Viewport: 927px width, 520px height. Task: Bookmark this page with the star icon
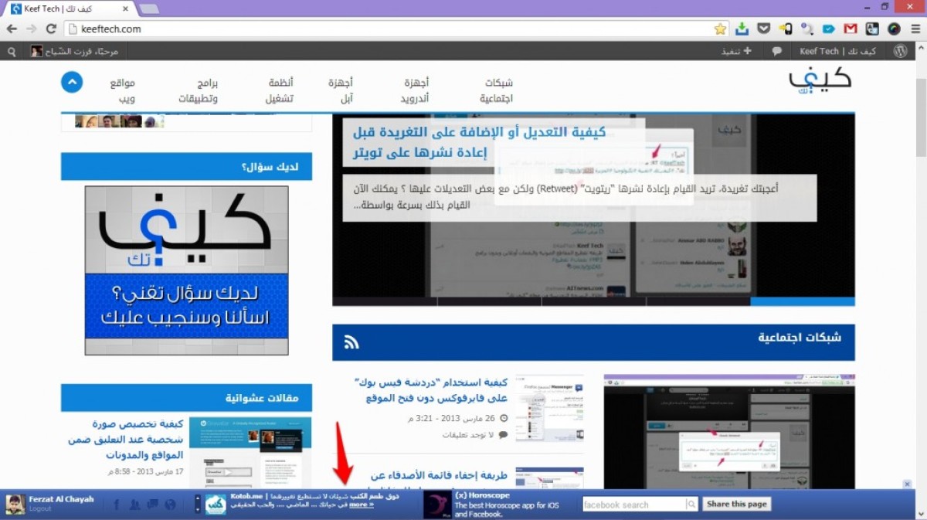[x=720, y=29]
